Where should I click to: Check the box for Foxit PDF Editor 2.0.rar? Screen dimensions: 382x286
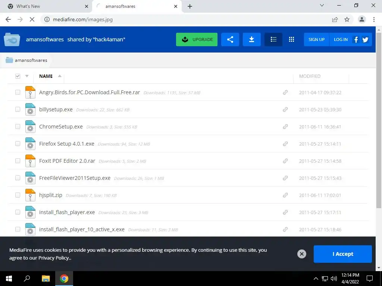[18, 161]
